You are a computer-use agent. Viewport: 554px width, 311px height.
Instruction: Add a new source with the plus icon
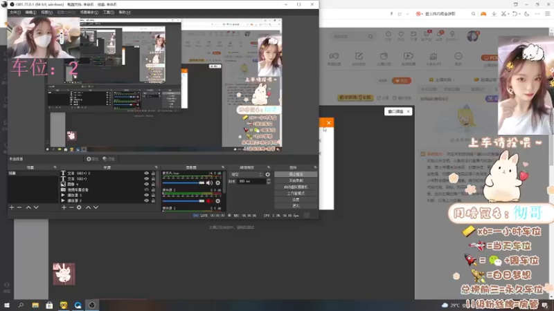pyautogui.click(x=64, y=207)
